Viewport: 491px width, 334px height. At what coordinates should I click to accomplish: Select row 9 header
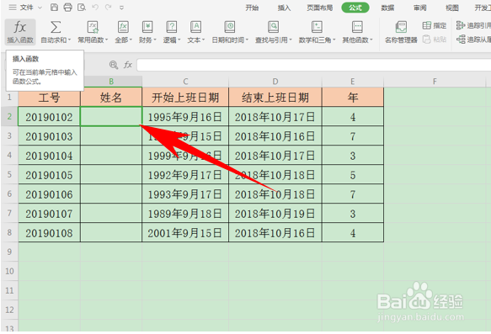pos(9,252)
